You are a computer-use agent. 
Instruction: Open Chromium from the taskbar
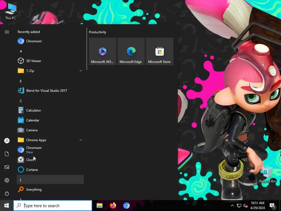pyautogui.click(x=126, y=206)
